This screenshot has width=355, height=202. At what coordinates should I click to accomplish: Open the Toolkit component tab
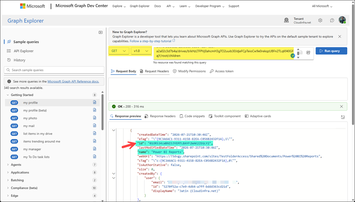point(225,116)
